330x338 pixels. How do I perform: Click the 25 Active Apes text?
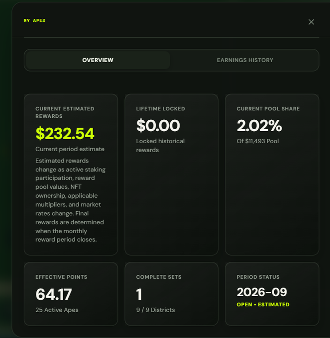click(57, 310)
